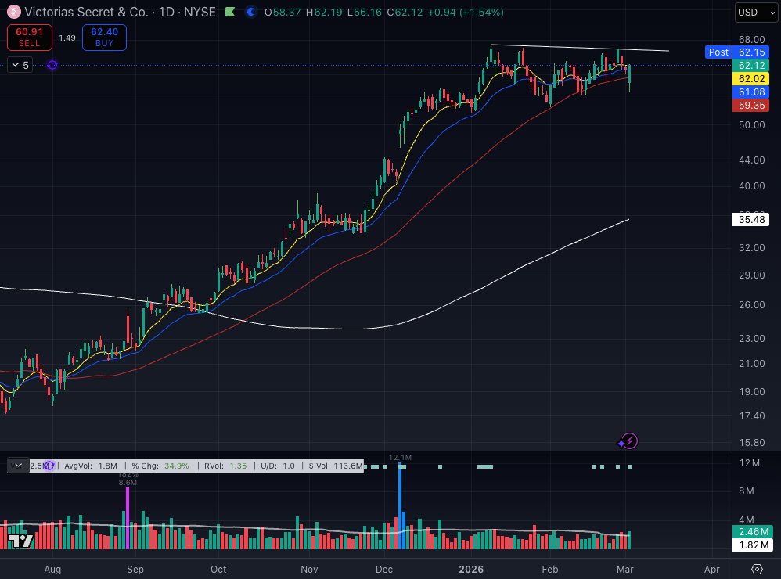Click the C62.12 close value
The height and width of the screenshot is (579, 781).
coord(405,12)
